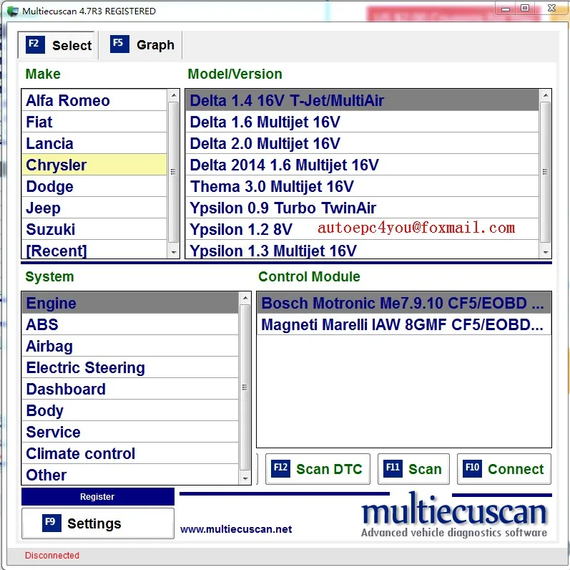Choose Ypsilon 0.9 Turbo TwinAir
Viewport: 570px width, 570px height.
362,208
